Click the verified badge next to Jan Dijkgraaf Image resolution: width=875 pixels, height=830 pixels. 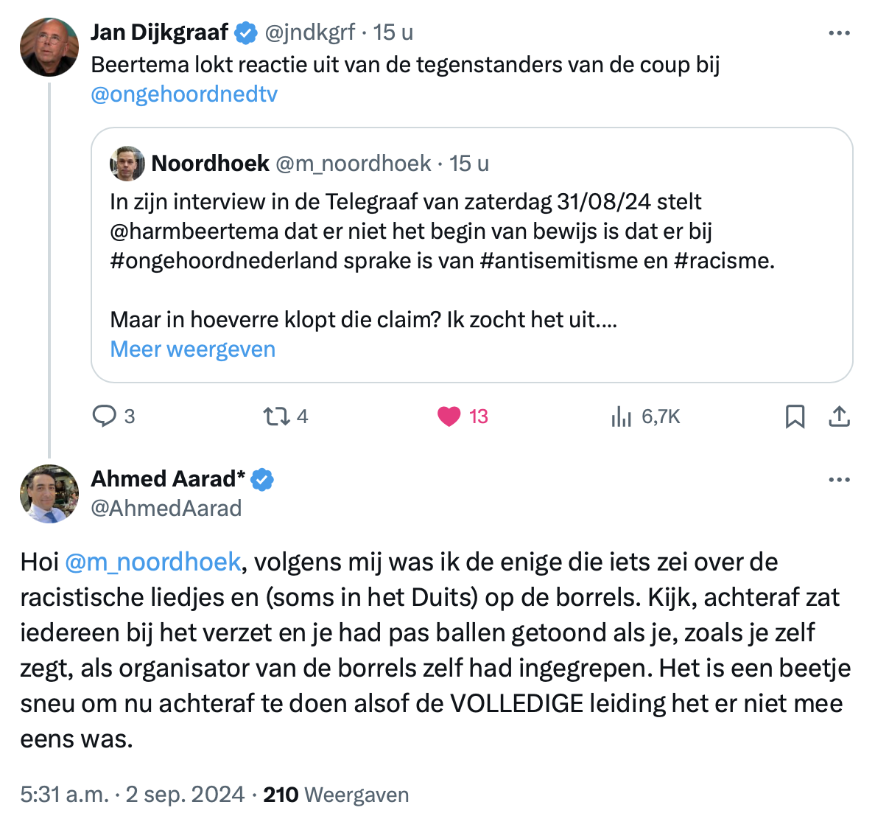pos(245,33)
